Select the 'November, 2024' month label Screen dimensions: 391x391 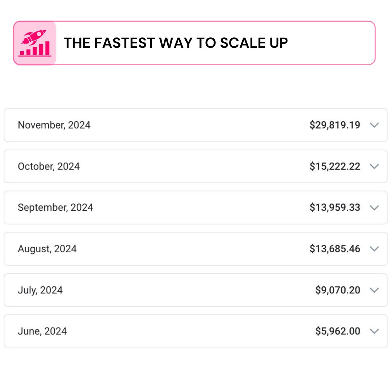pos(54,125)
